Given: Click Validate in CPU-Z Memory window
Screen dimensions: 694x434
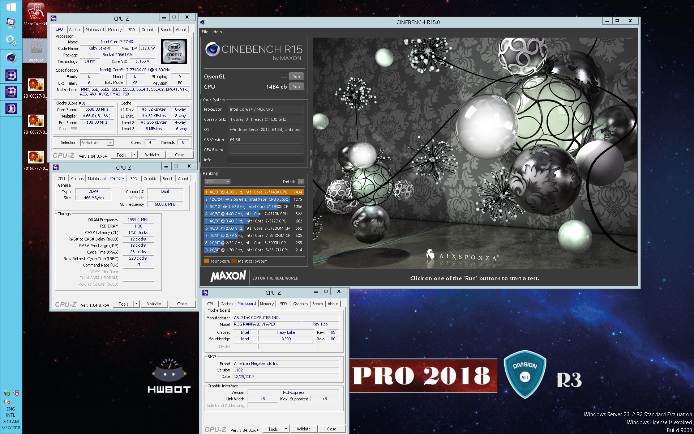Looking at the screenshot, I should click(154, 304).
